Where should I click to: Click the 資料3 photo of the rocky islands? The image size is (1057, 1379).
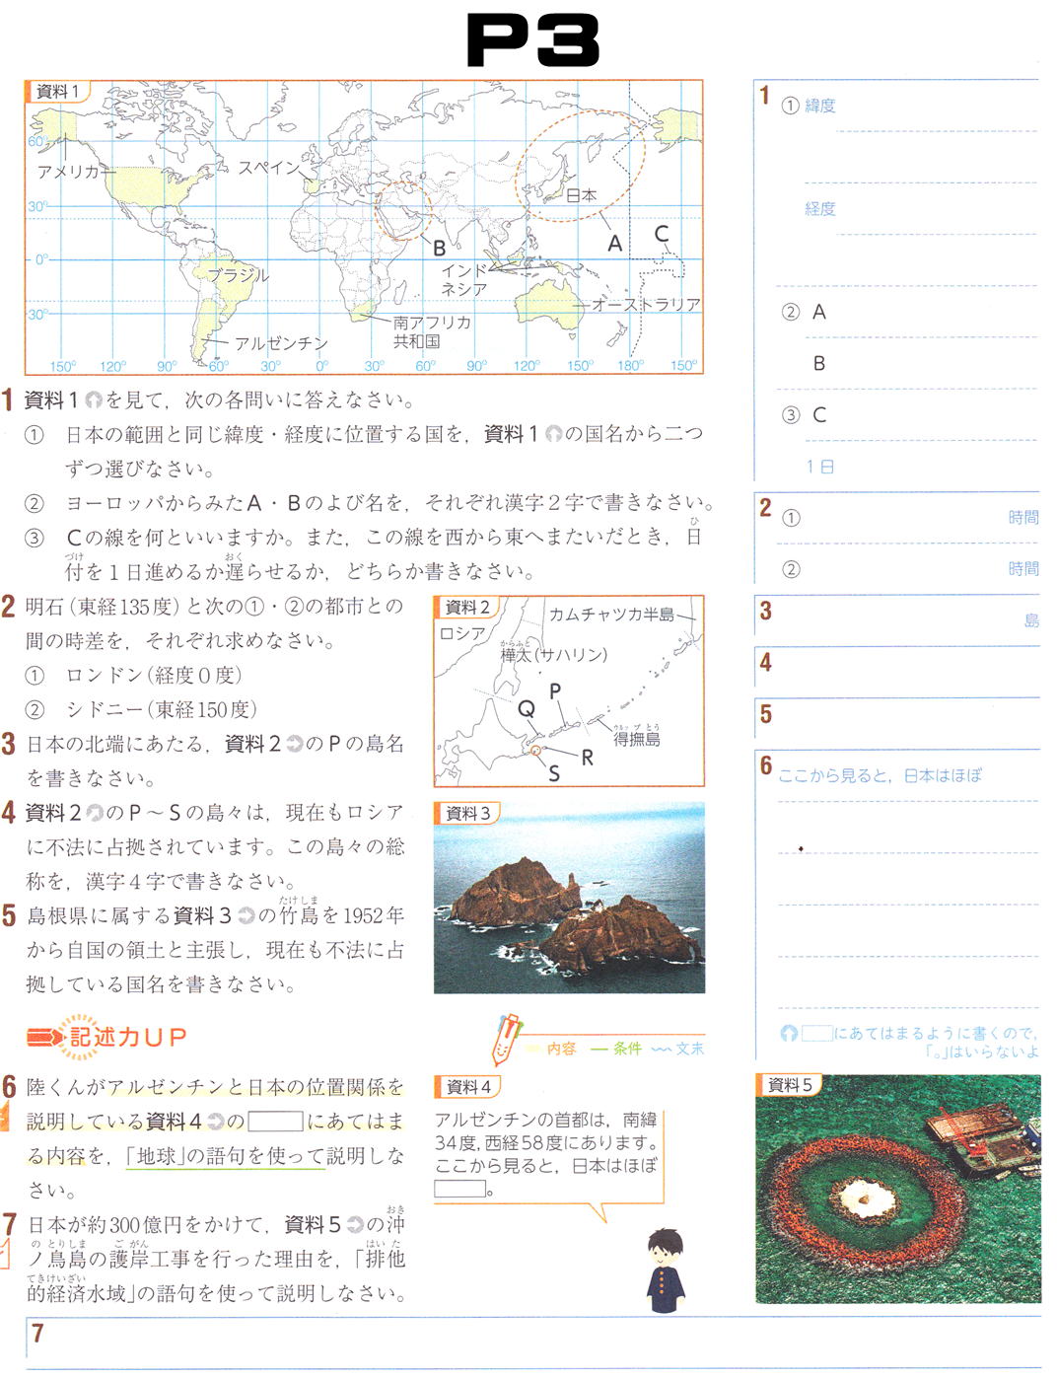[569, 897]
